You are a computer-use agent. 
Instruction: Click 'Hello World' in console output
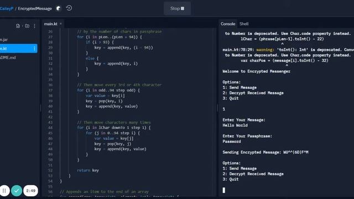235,125
